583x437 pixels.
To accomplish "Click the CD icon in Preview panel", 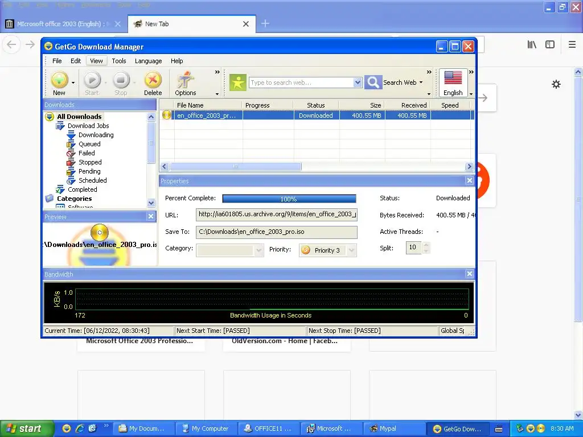I will [99, 233].
